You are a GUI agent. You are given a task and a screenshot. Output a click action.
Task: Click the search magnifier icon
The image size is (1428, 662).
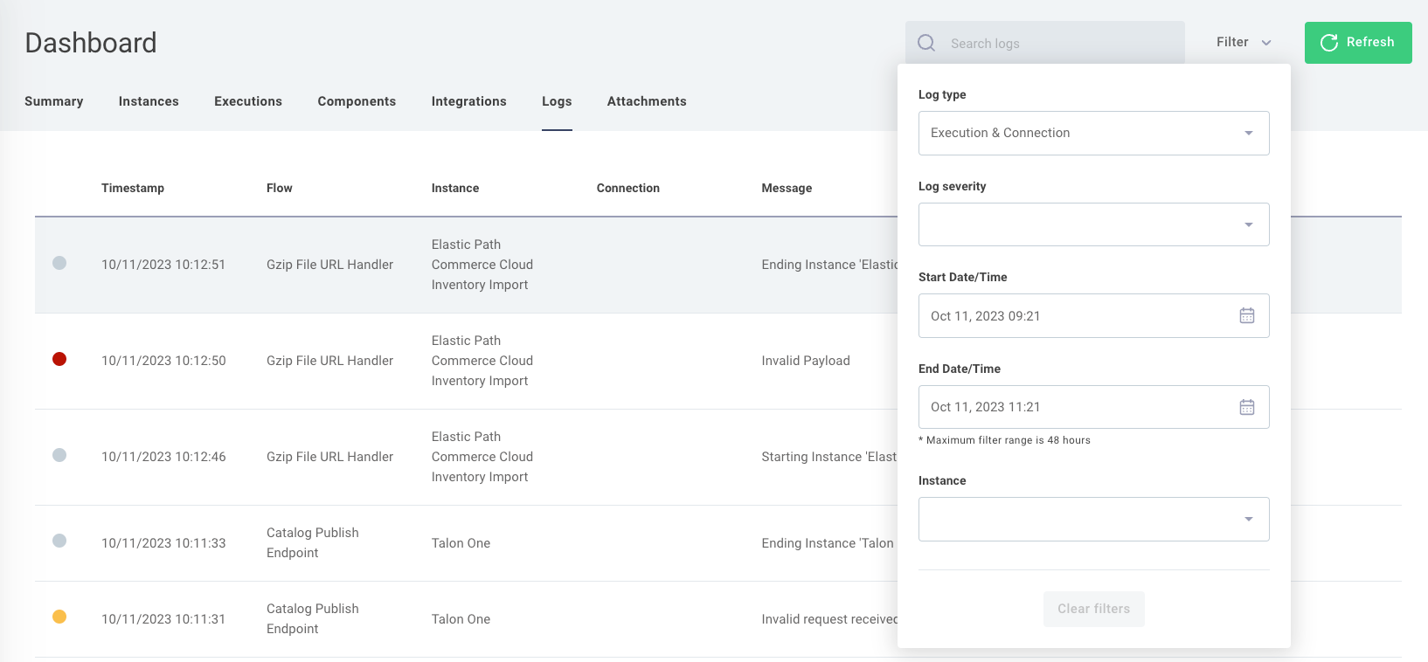[926, 43]
